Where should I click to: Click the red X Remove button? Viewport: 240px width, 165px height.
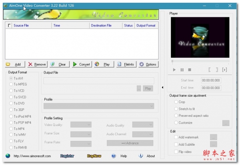37,64
